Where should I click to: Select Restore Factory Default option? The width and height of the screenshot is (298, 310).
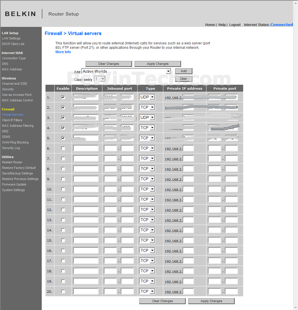pos(19,168)
